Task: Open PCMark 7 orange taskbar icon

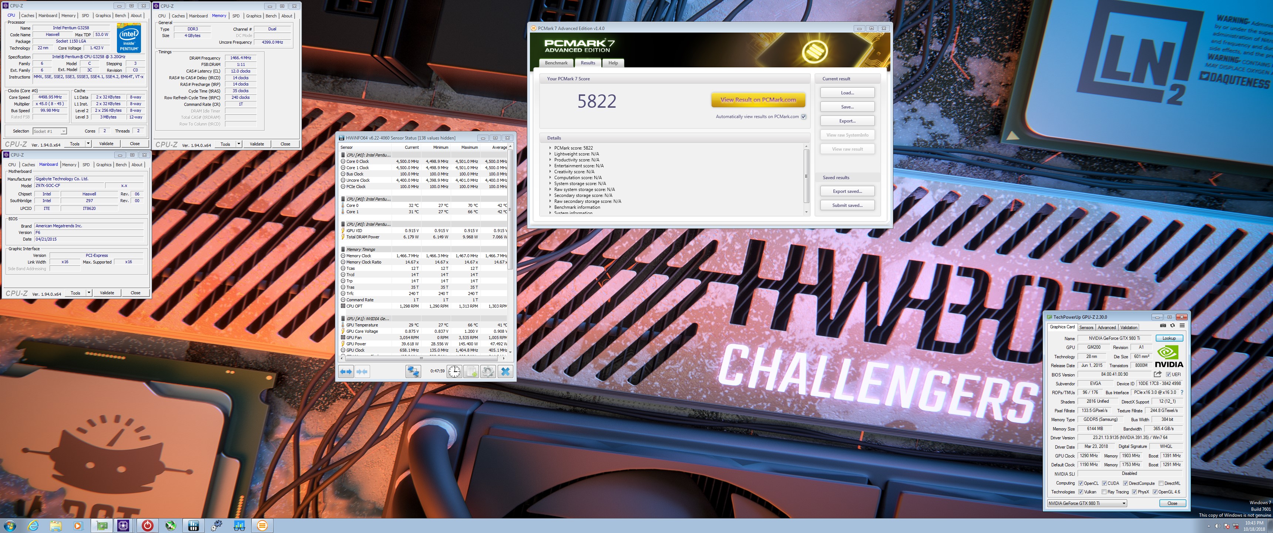Action: 262,526
